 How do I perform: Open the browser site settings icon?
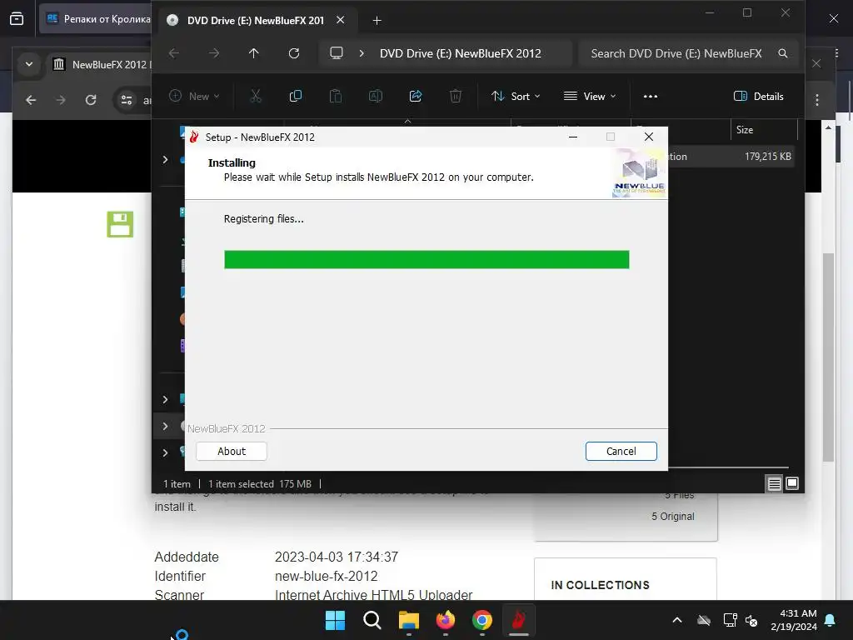127,100
